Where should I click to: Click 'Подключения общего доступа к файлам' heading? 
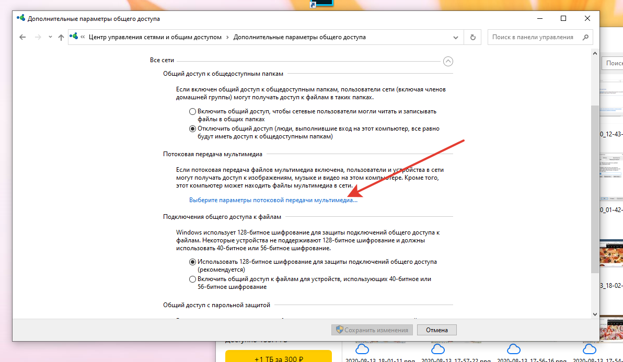click(x=222, y=217)
